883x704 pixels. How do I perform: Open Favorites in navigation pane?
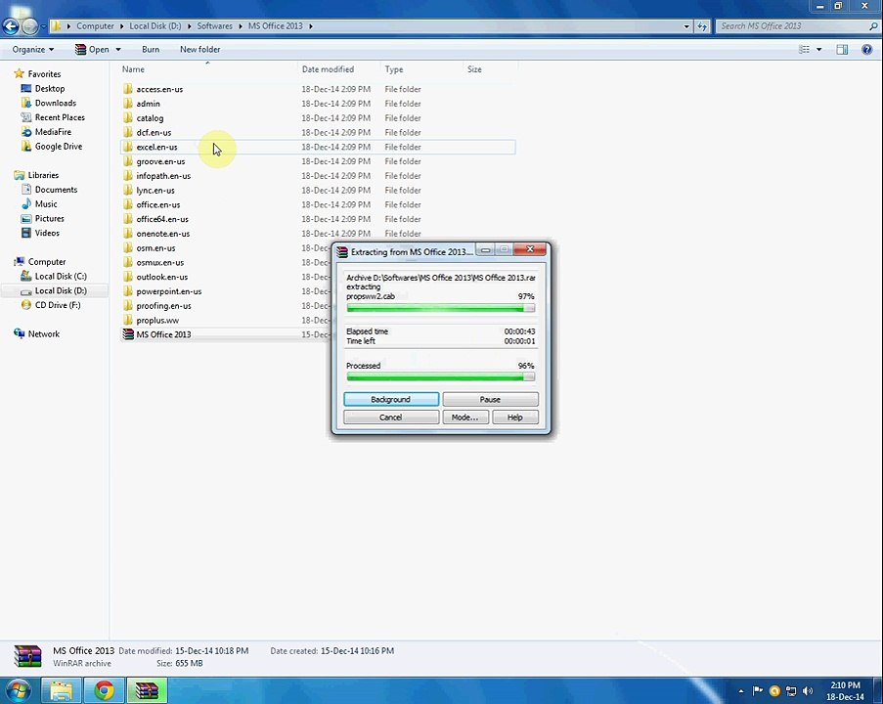point(44,73)
